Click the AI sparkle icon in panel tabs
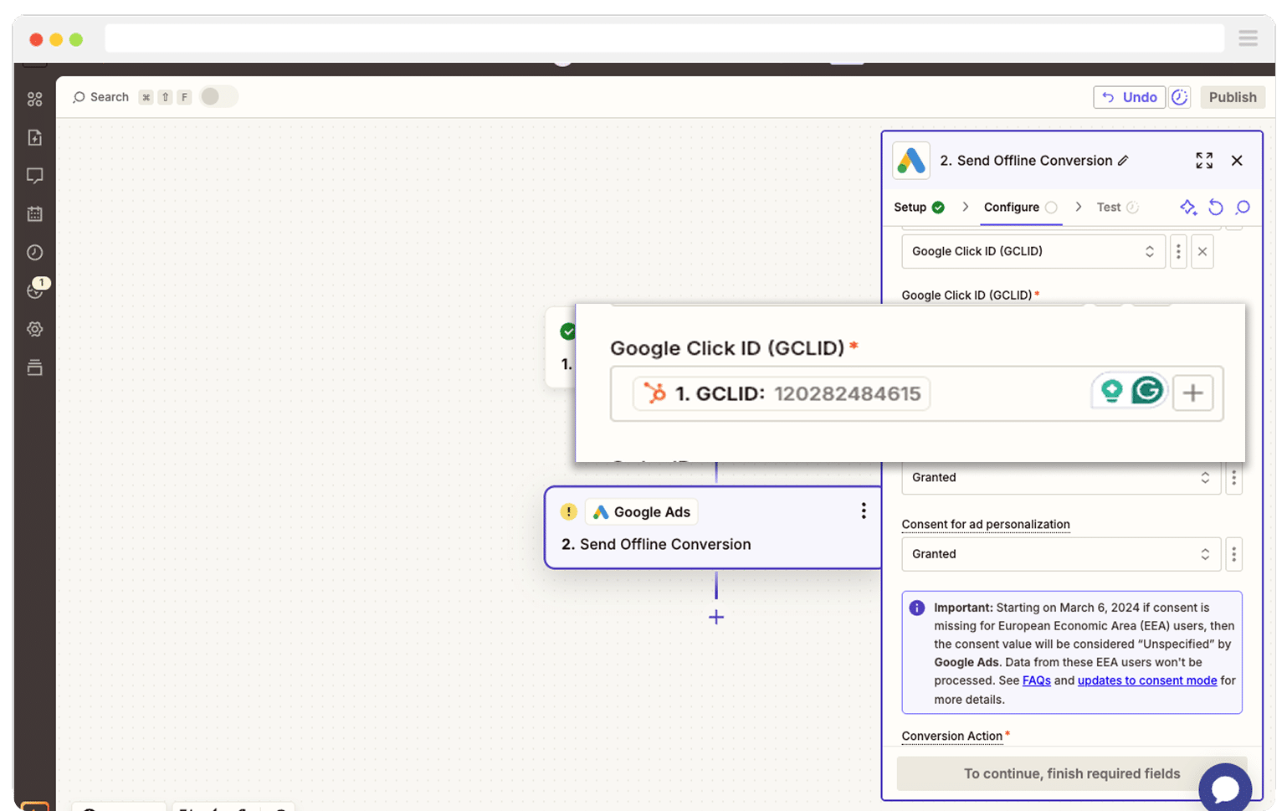This screenshot has width=1287, height=811. 1188,208
